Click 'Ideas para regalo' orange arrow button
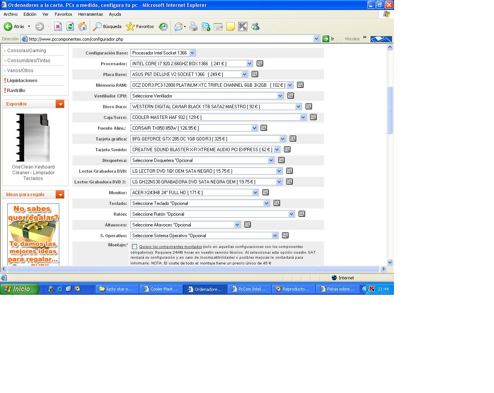The height and width of the screenshot is (393, 494). 60,195
